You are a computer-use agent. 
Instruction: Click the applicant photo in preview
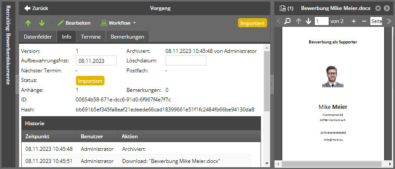point(333,77)
